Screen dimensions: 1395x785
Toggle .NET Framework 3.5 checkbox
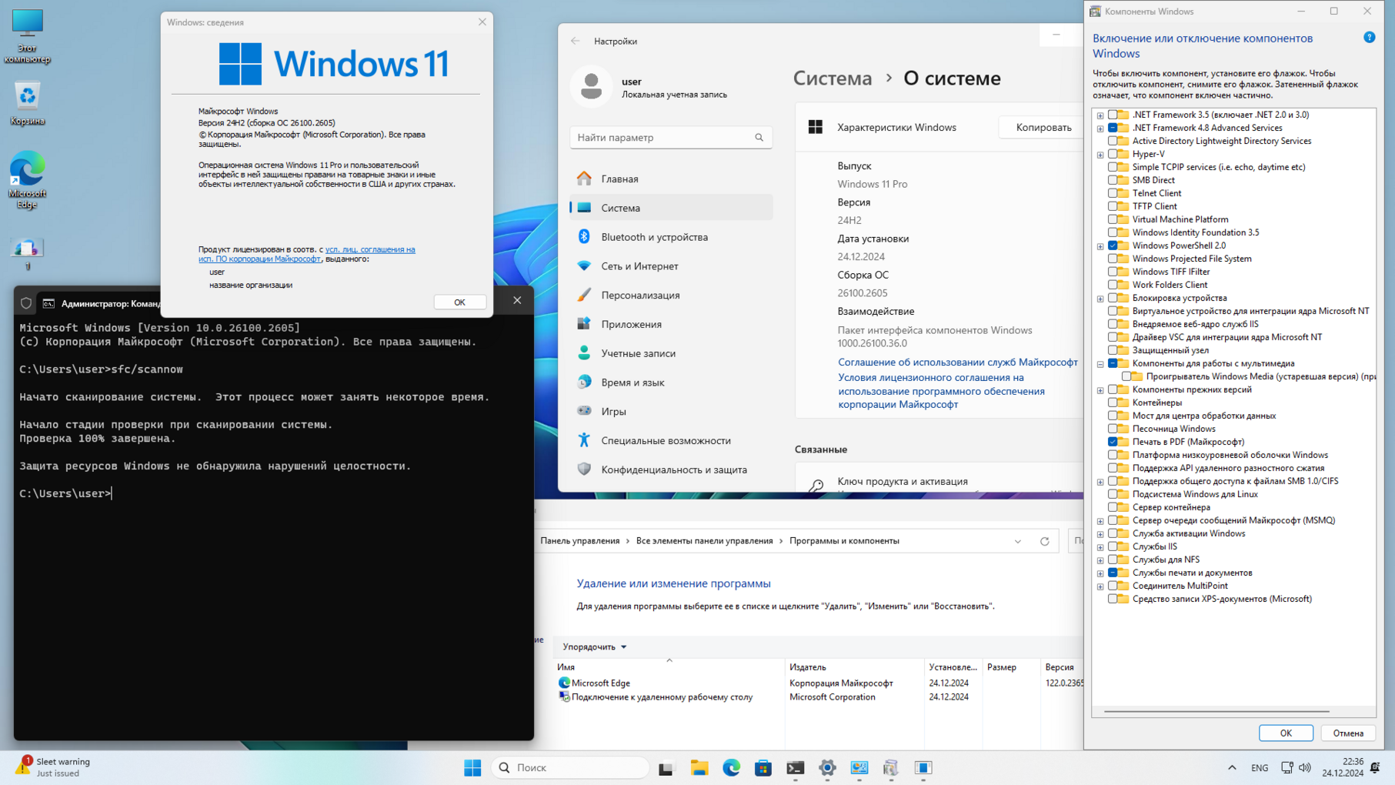[x=1113, y=115]
